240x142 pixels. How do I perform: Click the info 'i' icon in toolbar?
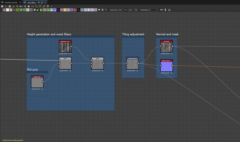pos(13,6)
